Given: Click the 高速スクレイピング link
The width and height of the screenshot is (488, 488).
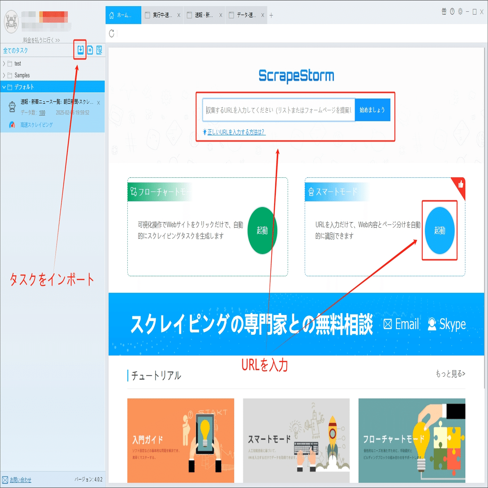Looking at the screenshot, I should [x=36, y=125].
